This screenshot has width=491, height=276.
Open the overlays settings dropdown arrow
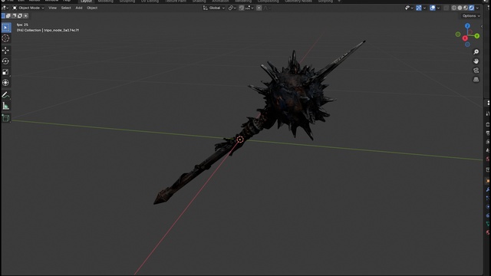(x=438, y=8)
